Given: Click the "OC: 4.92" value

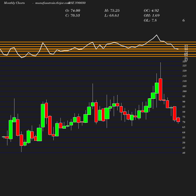Looking at the screenshot, I should coord(151,11).
